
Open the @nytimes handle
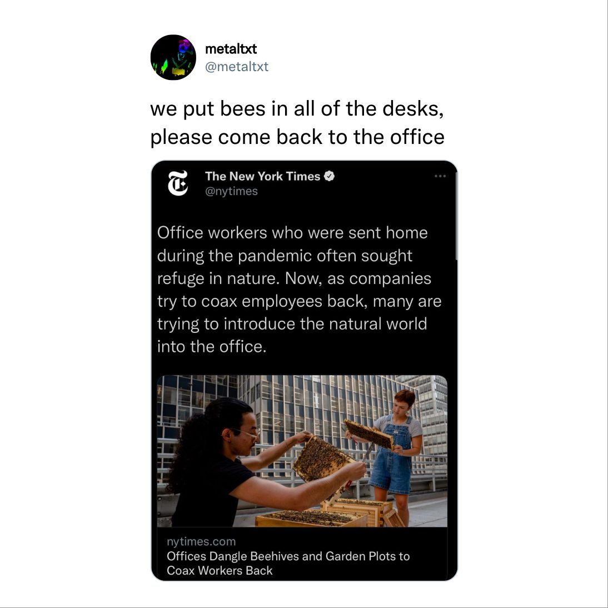[231, 191]
